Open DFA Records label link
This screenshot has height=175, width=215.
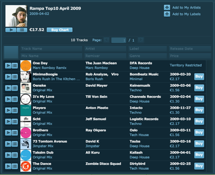[141, 63]
